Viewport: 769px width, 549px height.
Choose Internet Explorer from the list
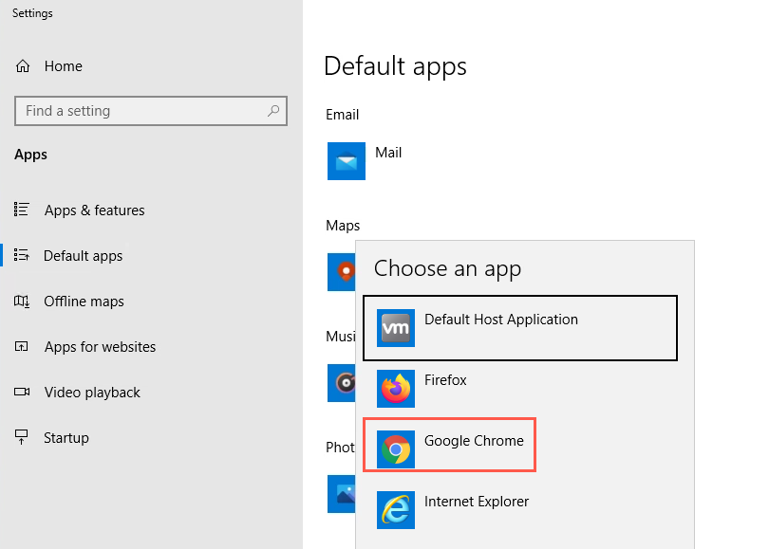477,502
